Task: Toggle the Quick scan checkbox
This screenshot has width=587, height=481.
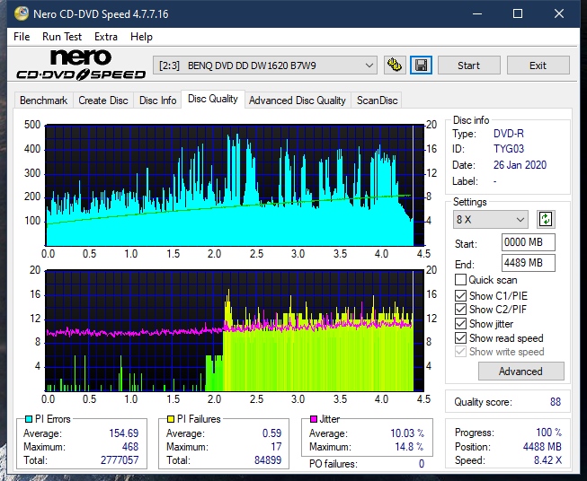Action: coord(460,280)
